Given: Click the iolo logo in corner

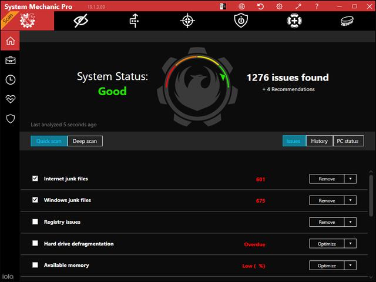Looking at the screenshot, I should click(x=8, y=277).
